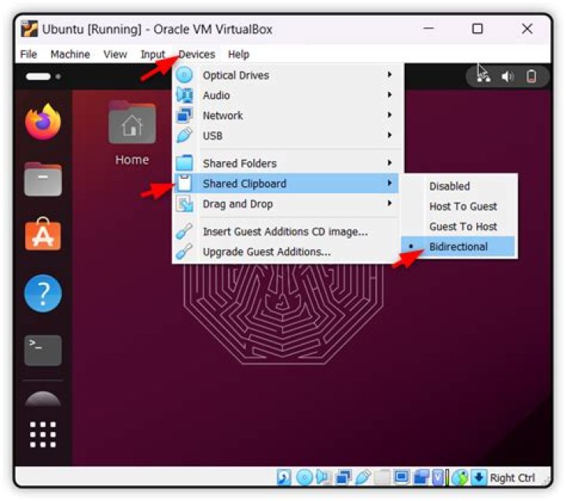Choose Insert Guest Additions CD image

pos(286,231)
